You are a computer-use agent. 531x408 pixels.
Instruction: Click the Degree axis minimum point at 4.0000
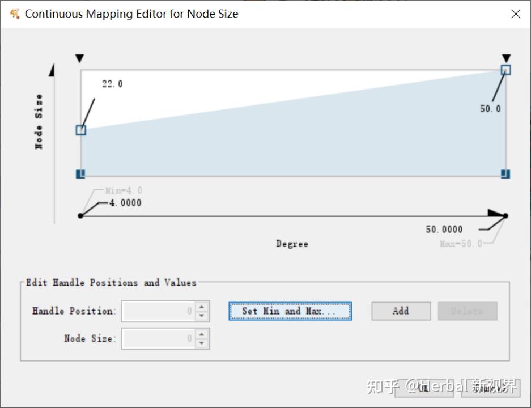coord(80,215)
